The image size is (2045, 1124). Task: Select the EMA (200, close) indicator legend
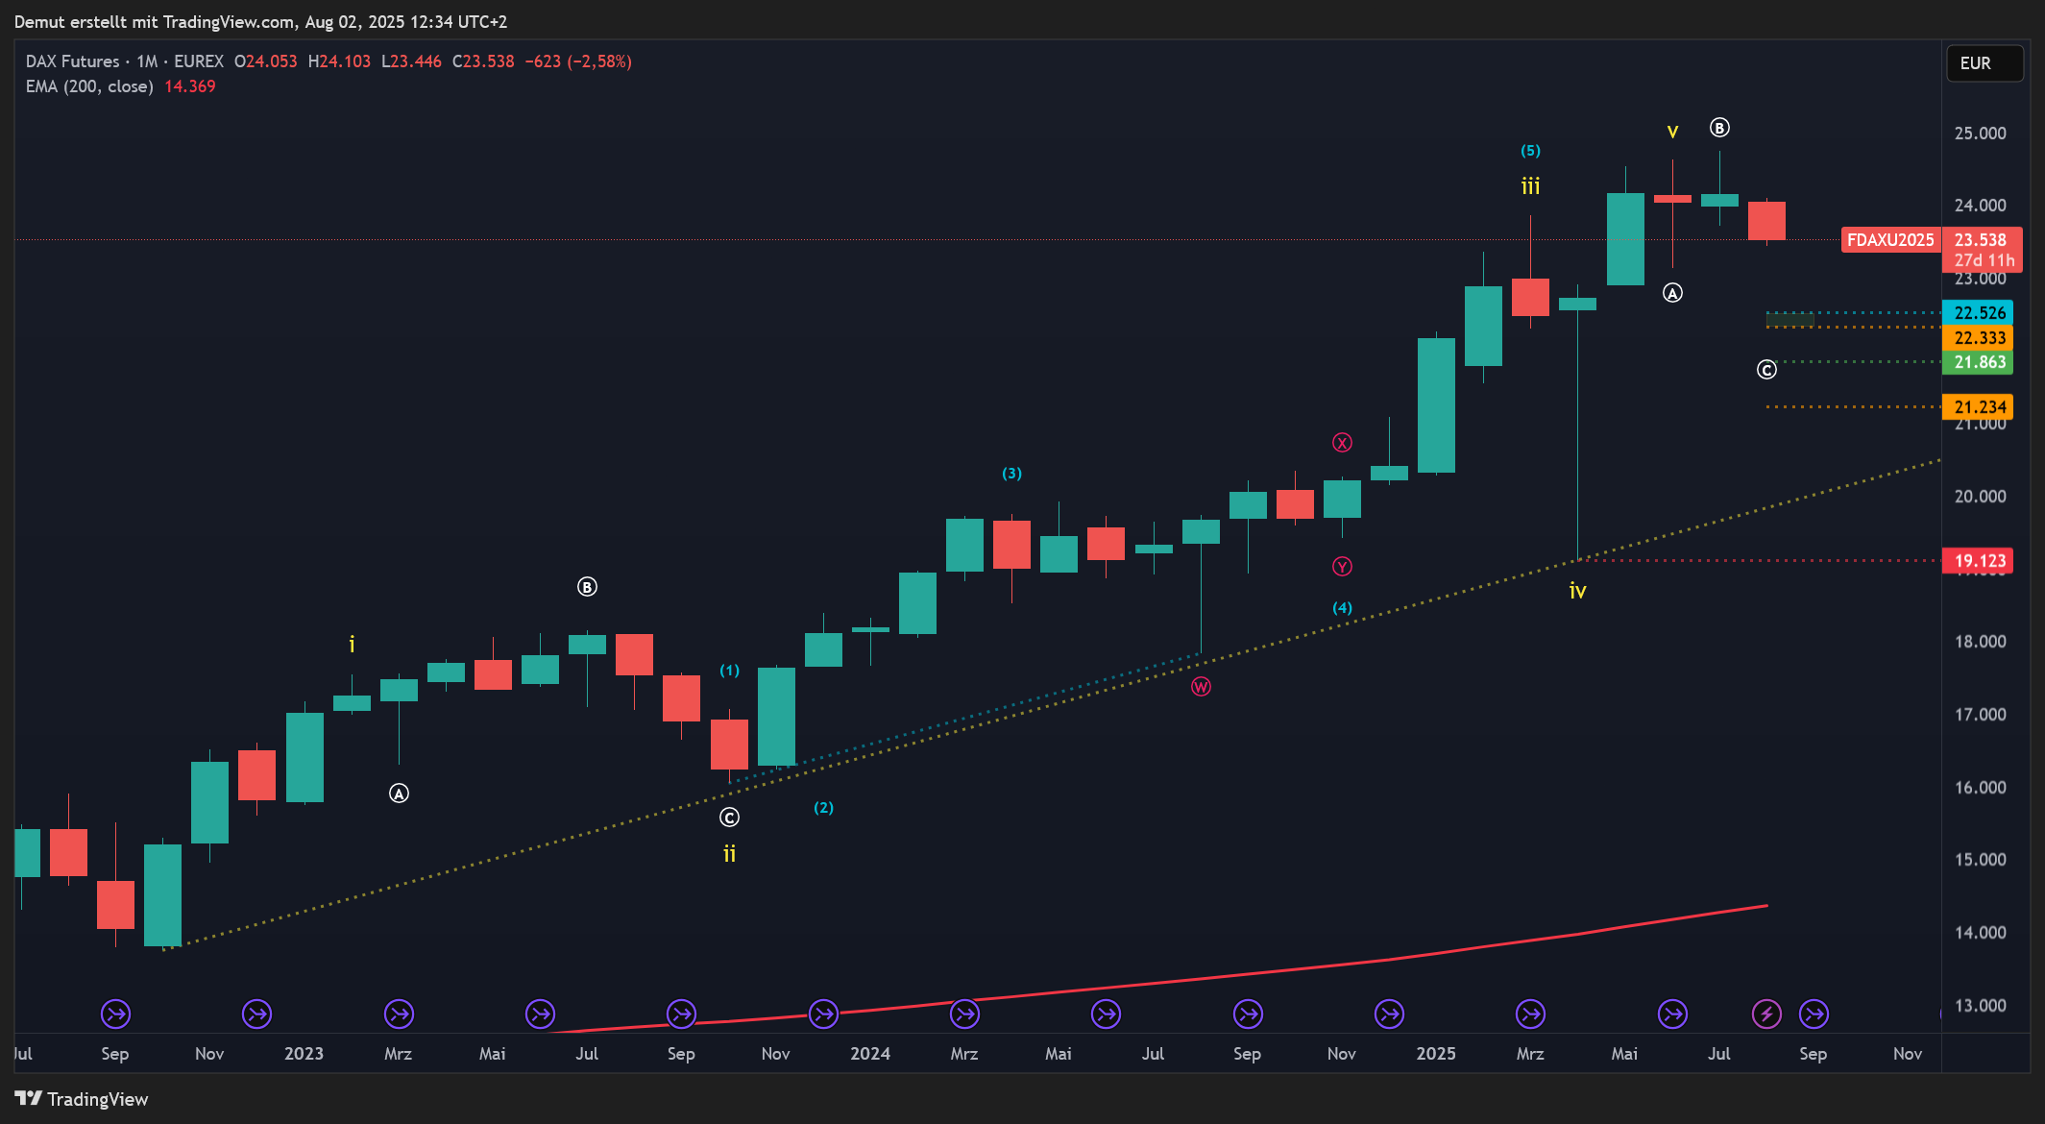(x=89, y=86)
